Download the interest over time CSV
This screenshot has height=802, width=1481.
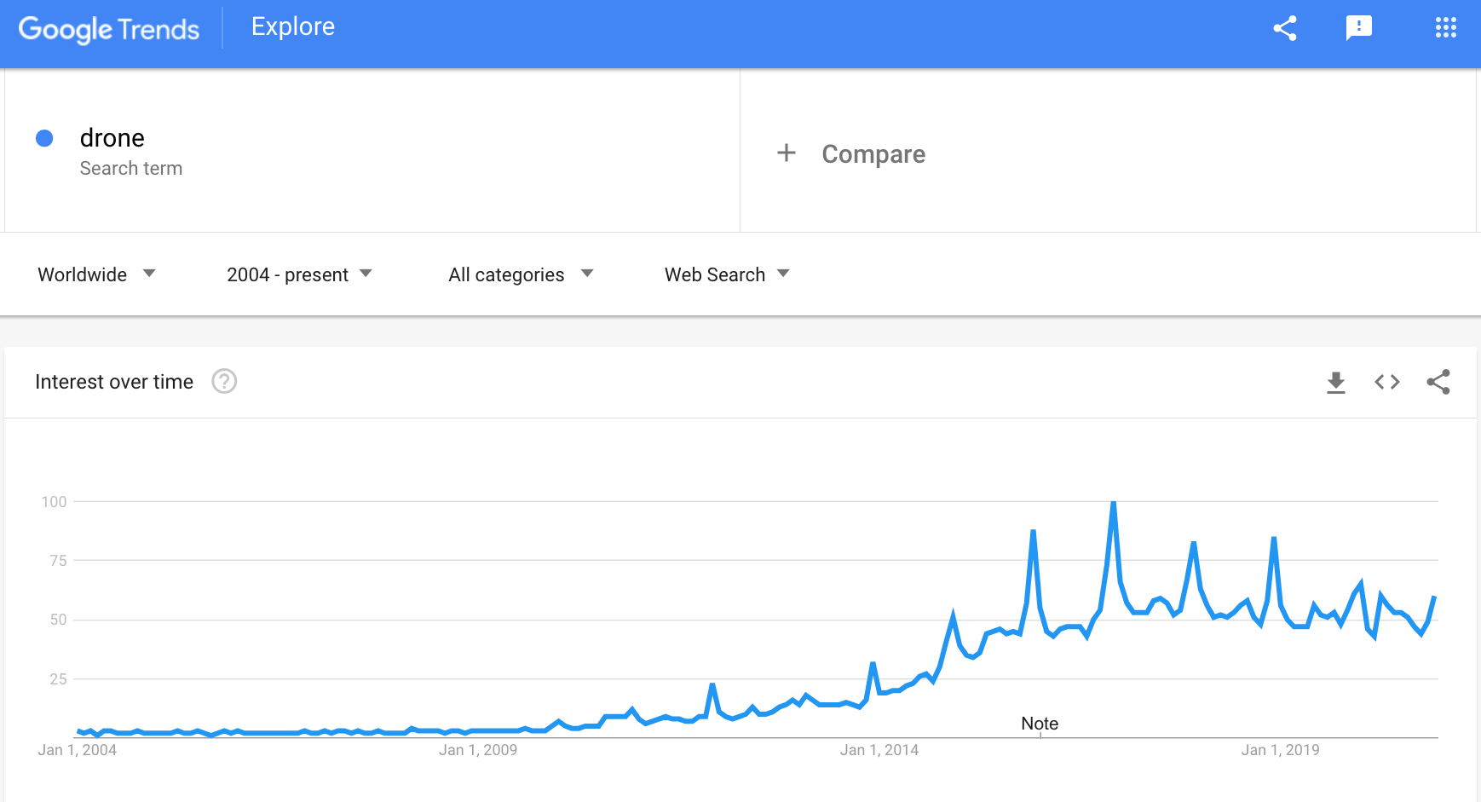point(1336,382)
